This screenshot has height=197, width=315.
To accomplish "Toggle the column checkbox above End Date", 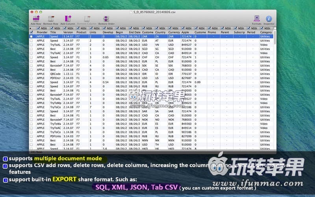I will coord(130,28).
